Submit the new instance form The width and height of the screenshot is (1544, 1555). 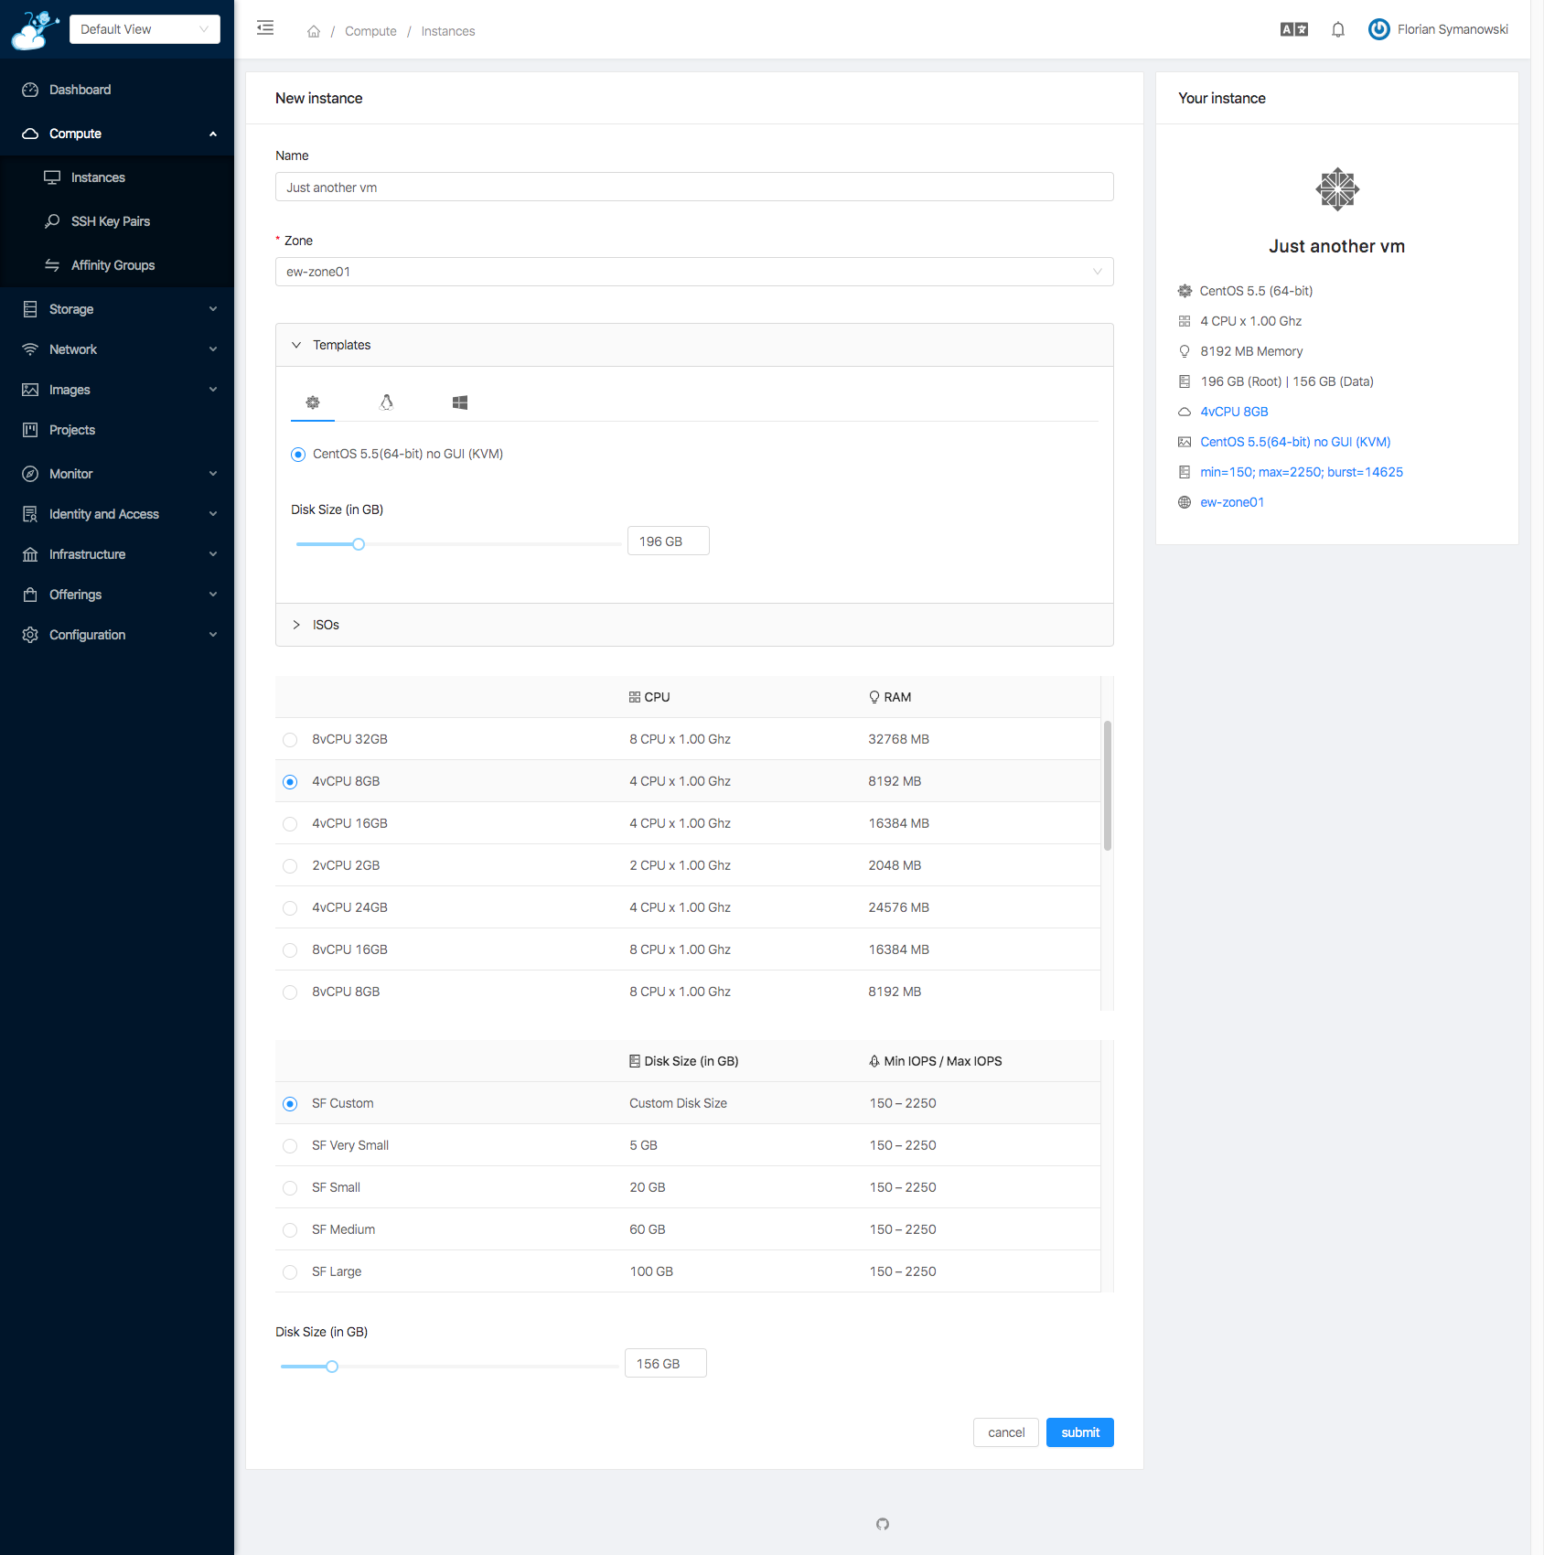click(1080, 1432)
